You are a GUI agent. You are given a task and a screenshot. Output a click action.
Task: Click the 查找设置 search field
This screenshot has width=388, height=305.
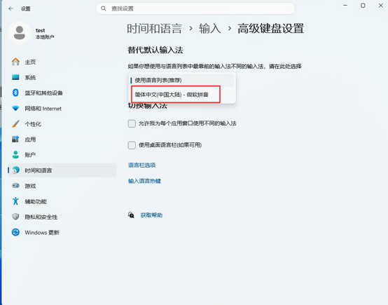195,8
